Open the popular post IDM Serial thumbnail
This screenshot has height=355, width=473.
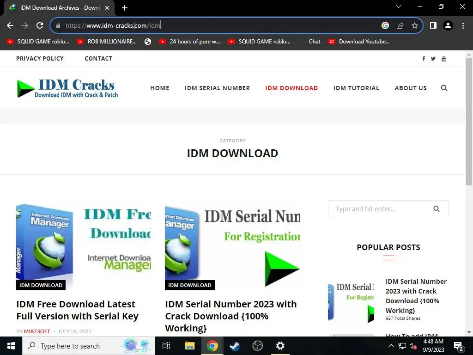point(351,302)
